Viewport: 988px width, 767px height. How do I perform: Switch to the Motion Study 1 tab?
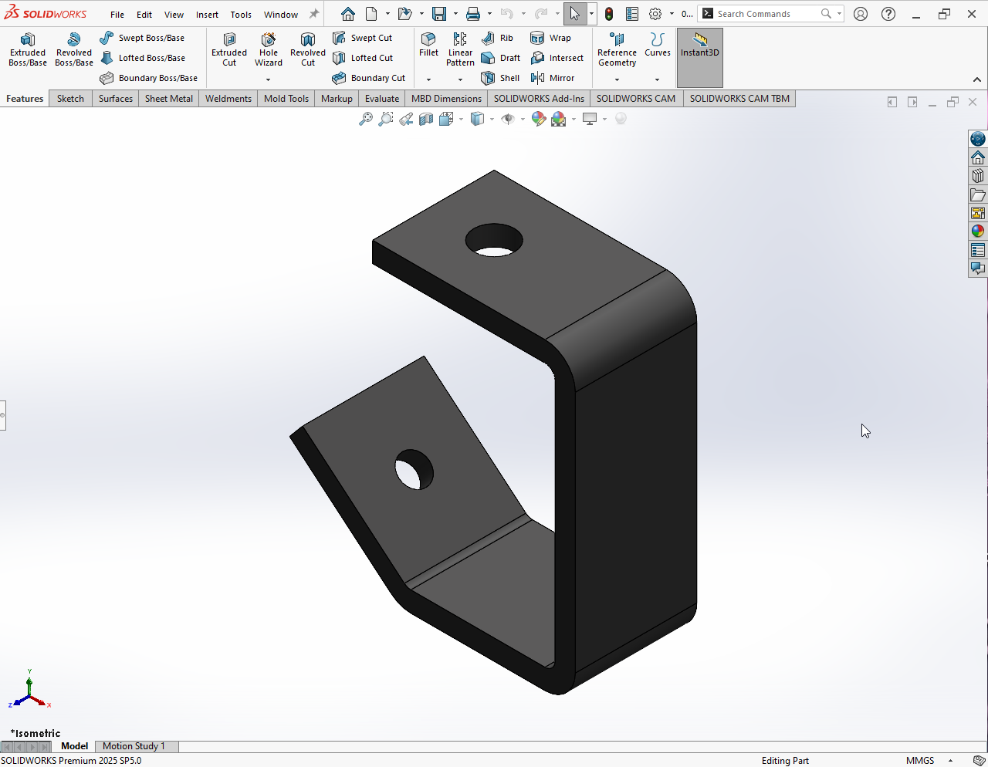point(134,746)
